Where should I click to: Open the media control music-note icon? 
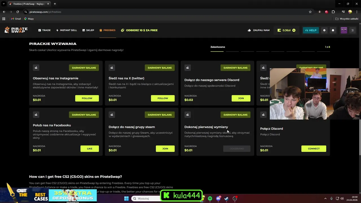[343, 12]
